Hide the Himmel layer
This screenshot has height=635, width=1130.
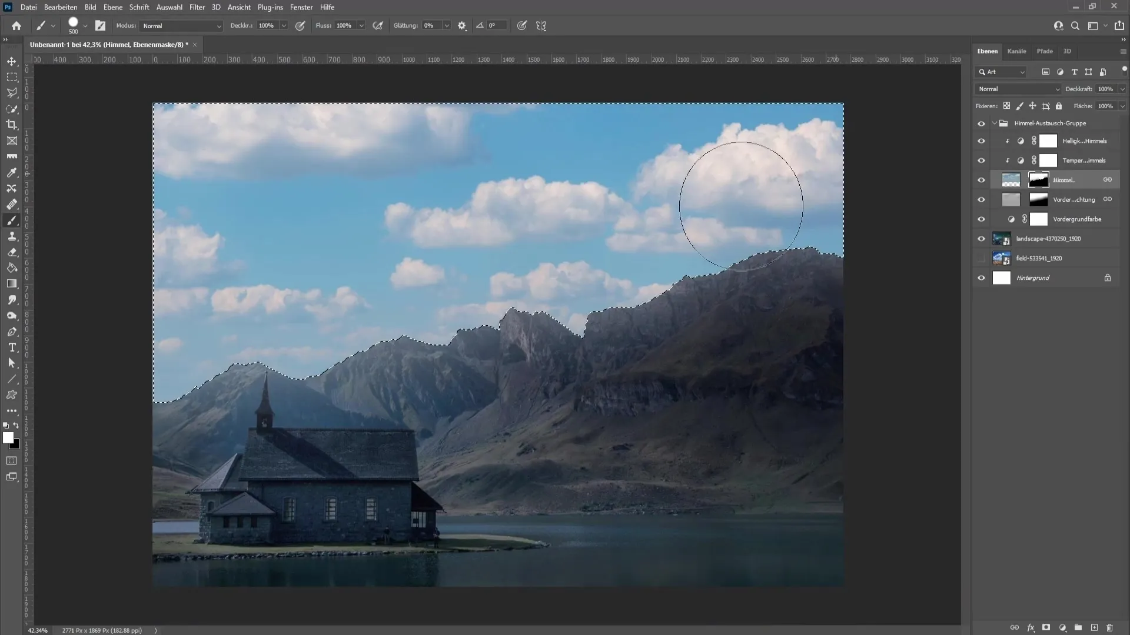[981, 180]
